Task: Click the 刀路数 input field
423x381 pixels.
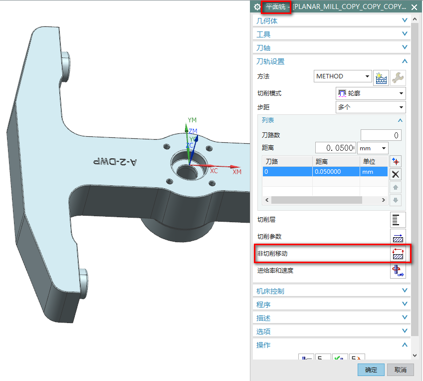Action: click(x=381, y=135)
